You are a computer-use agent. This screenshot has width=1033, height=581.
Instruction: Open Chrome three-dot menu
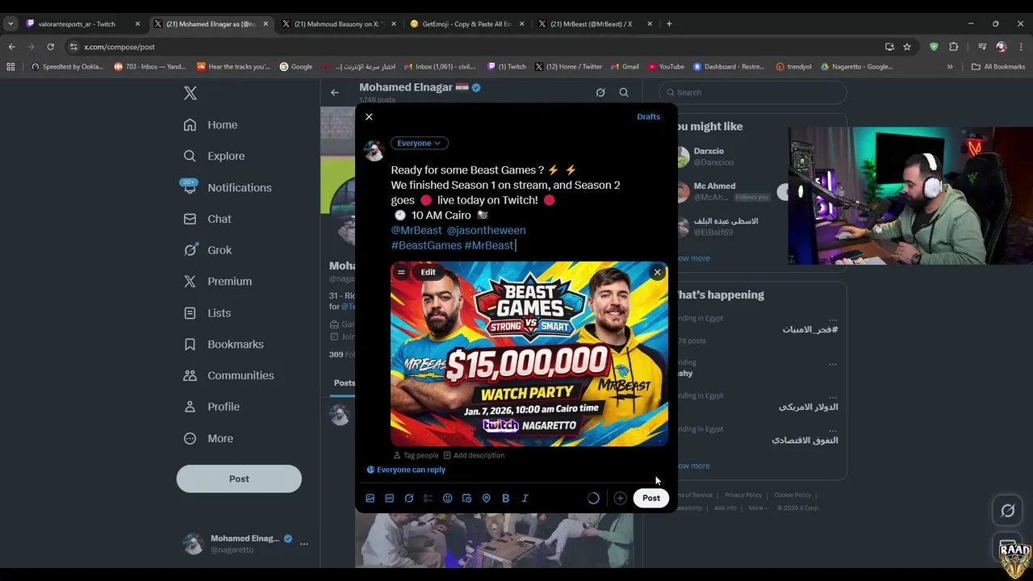pyautogui.click(x=1021, y=47)
